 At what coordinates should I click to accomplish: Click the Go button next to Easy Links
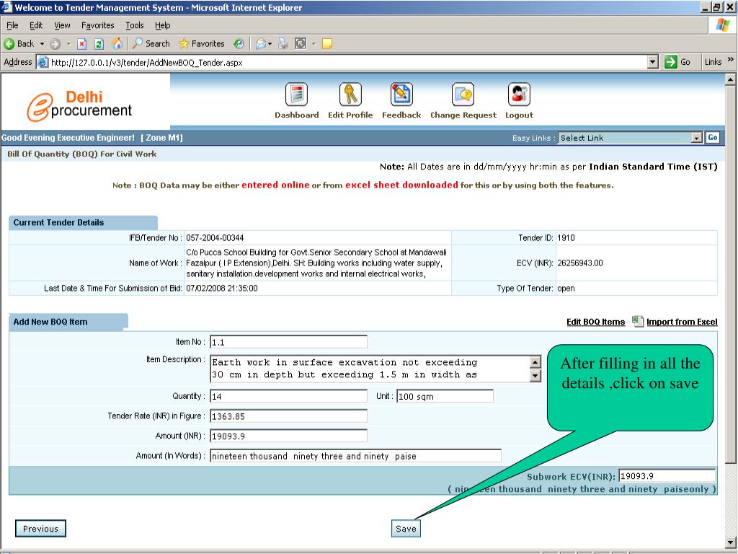712,138
